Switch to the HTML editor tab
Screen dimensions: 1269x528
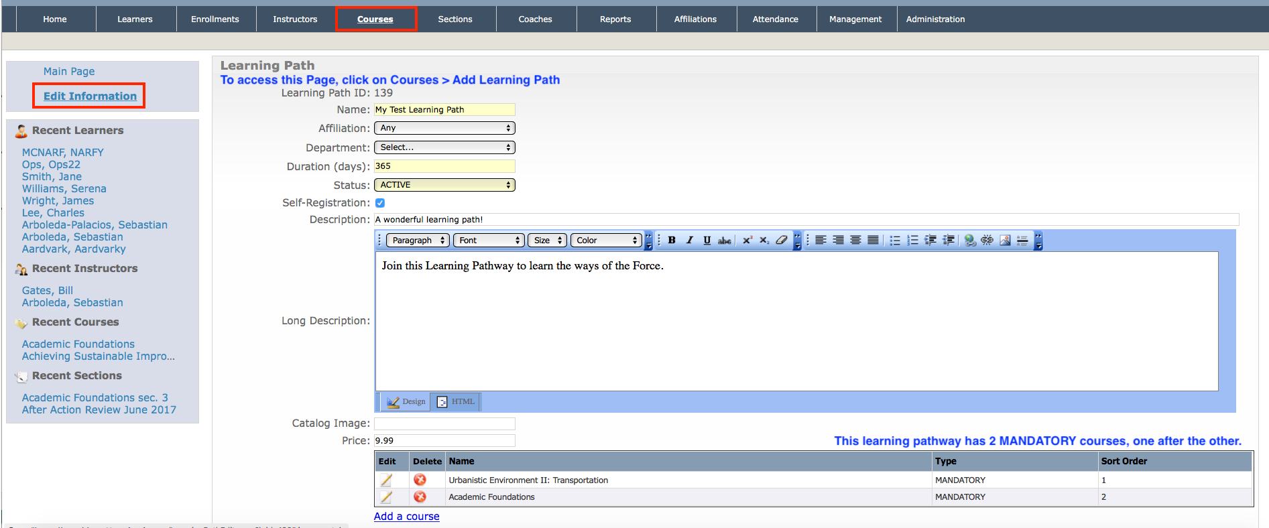tap(456, 402)
